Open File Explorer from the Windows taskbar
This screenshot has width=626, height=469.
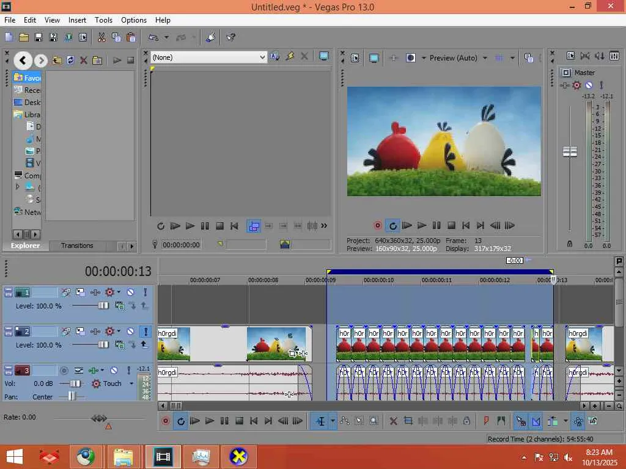click(x=123, y=457)
